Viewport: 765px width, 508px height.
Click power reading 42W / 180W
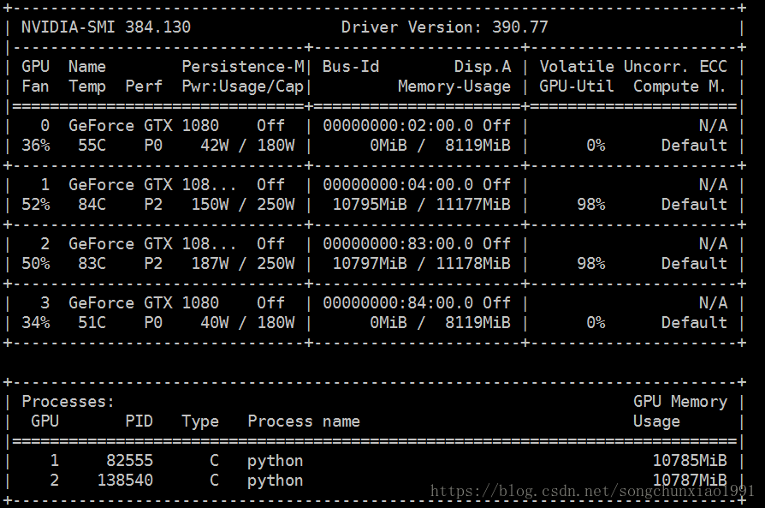tap(247, 146)
